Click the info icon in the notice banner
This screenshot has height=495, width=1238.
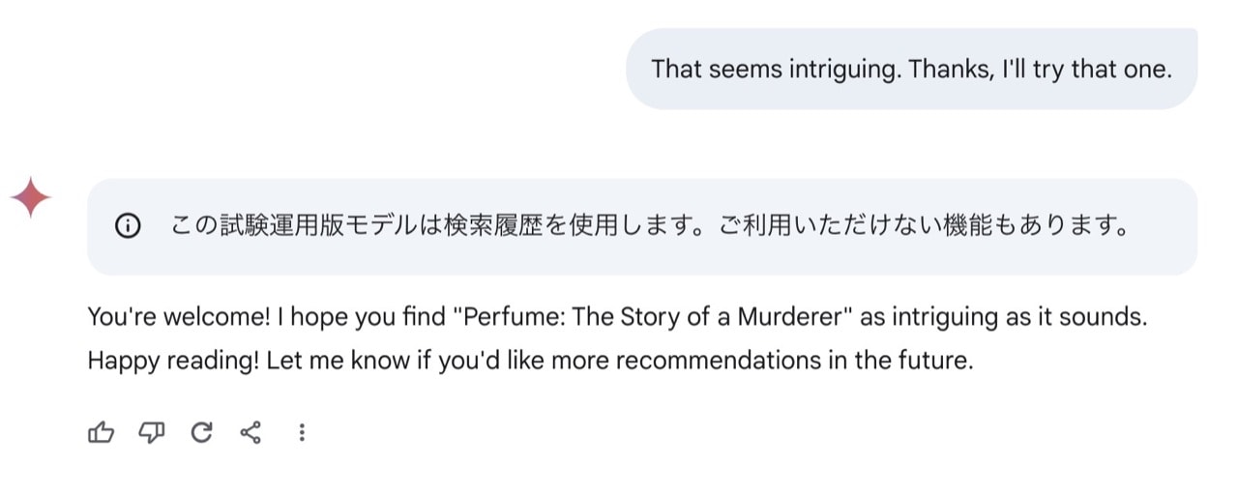128,227
